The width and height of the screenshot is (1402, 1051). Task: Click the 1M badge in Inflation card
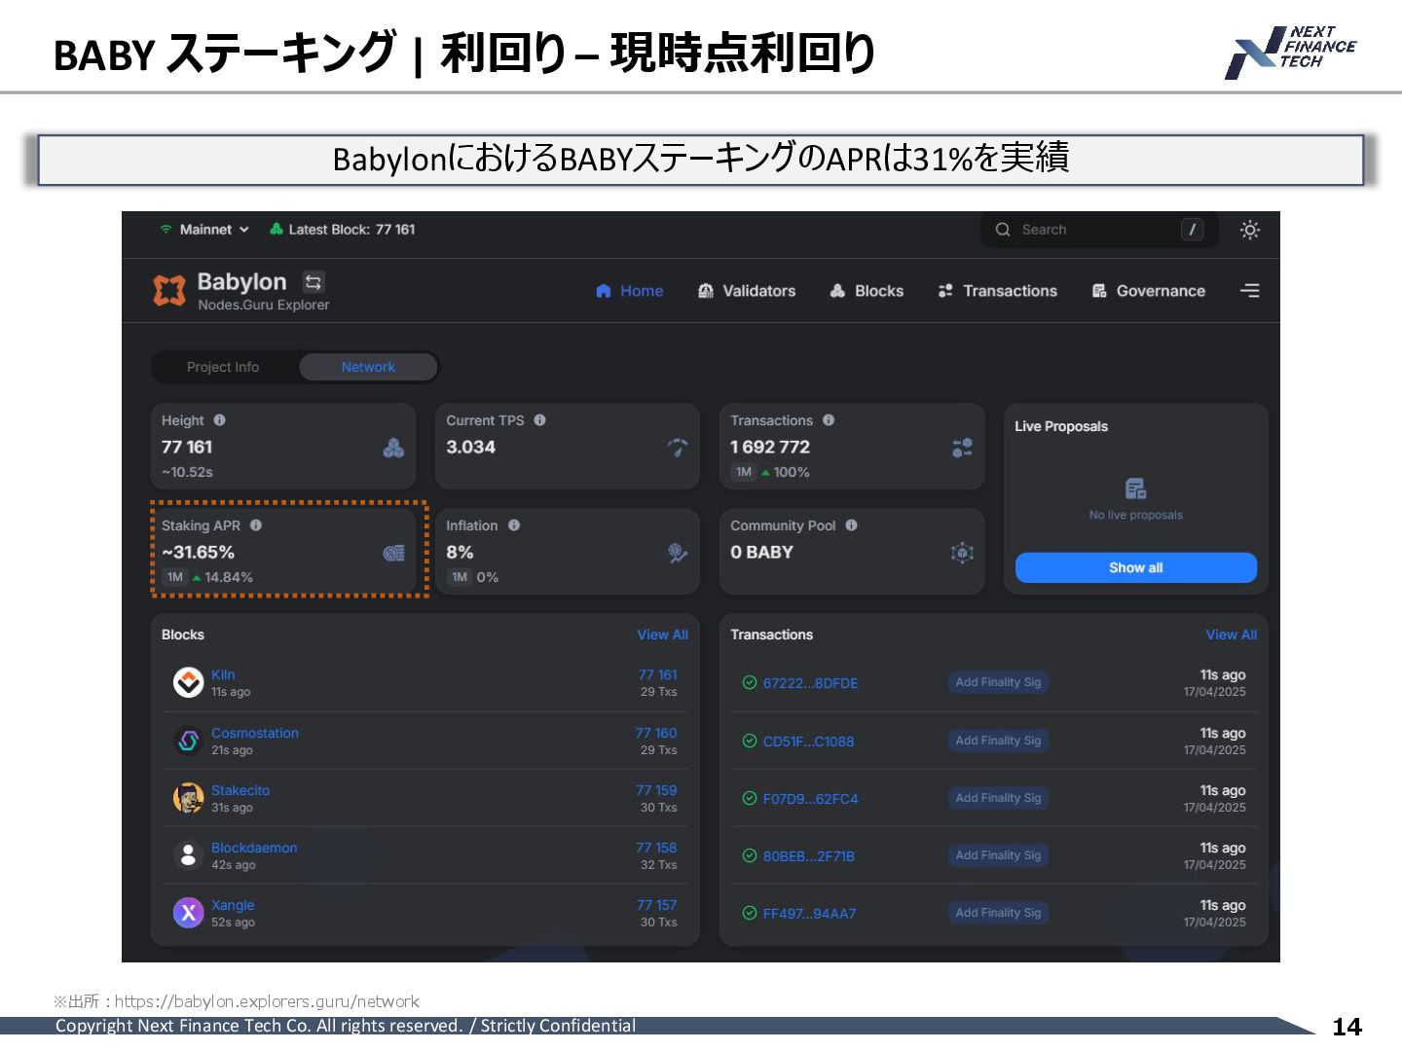(460, 577)
